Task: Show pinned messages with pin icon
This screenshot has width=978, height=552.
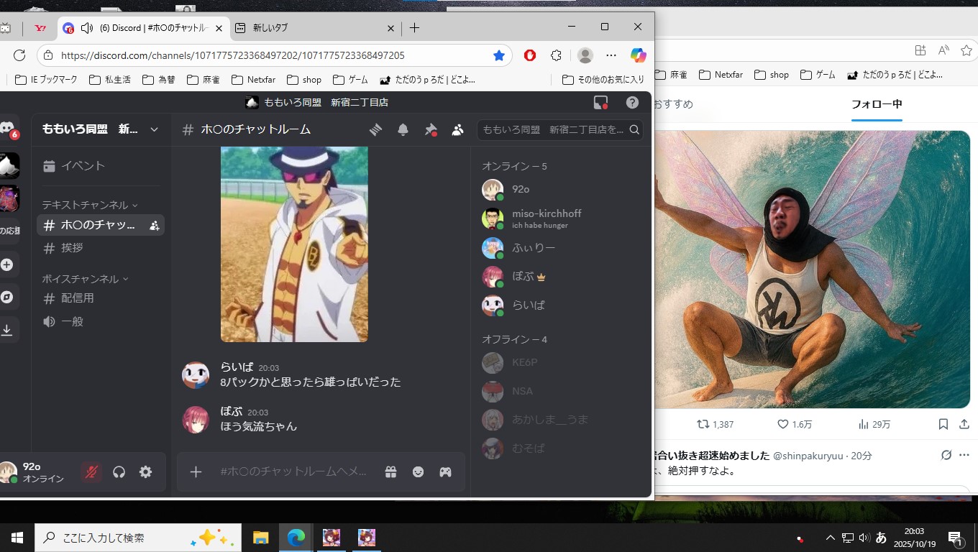Action: pos(430,129)
